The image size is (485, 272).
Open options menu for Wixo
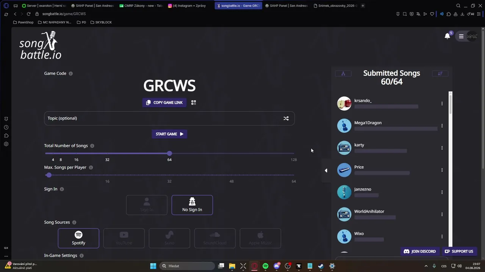pos(442,236)
